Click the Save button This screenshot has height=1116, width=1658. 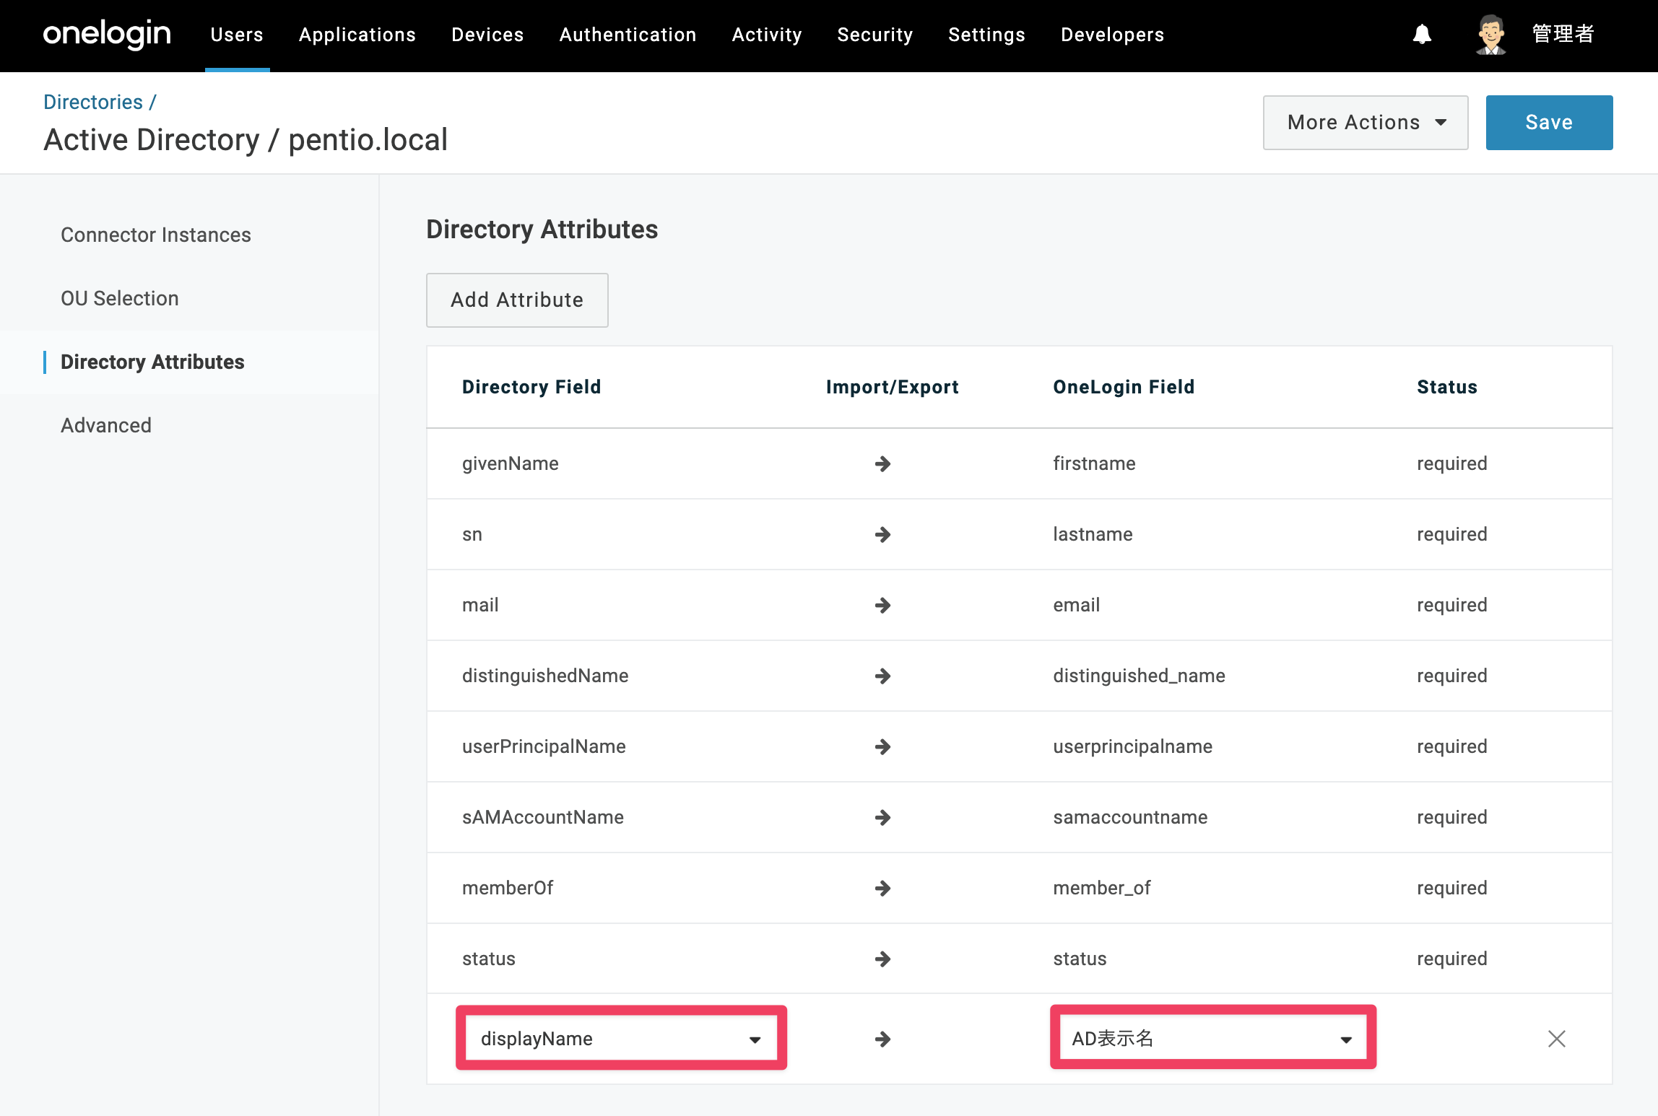click(x=1549, y=123)
